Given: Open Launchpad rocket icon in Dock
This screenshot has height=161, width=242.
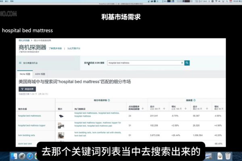Looking at the screenshot, I should click(x=22, y=156).
